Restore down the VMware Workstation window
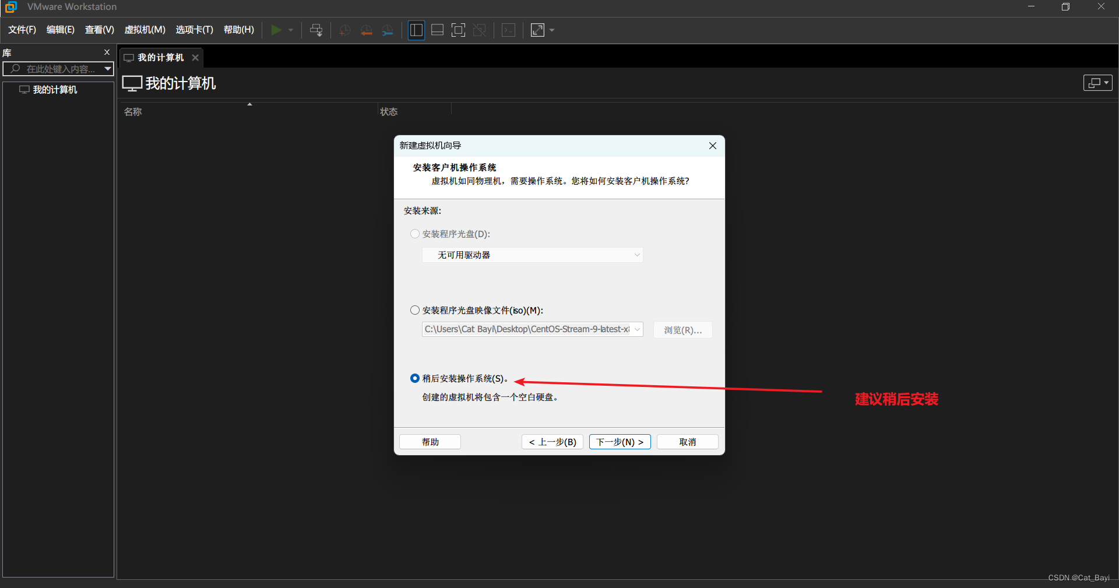 tap(1065, 7)
